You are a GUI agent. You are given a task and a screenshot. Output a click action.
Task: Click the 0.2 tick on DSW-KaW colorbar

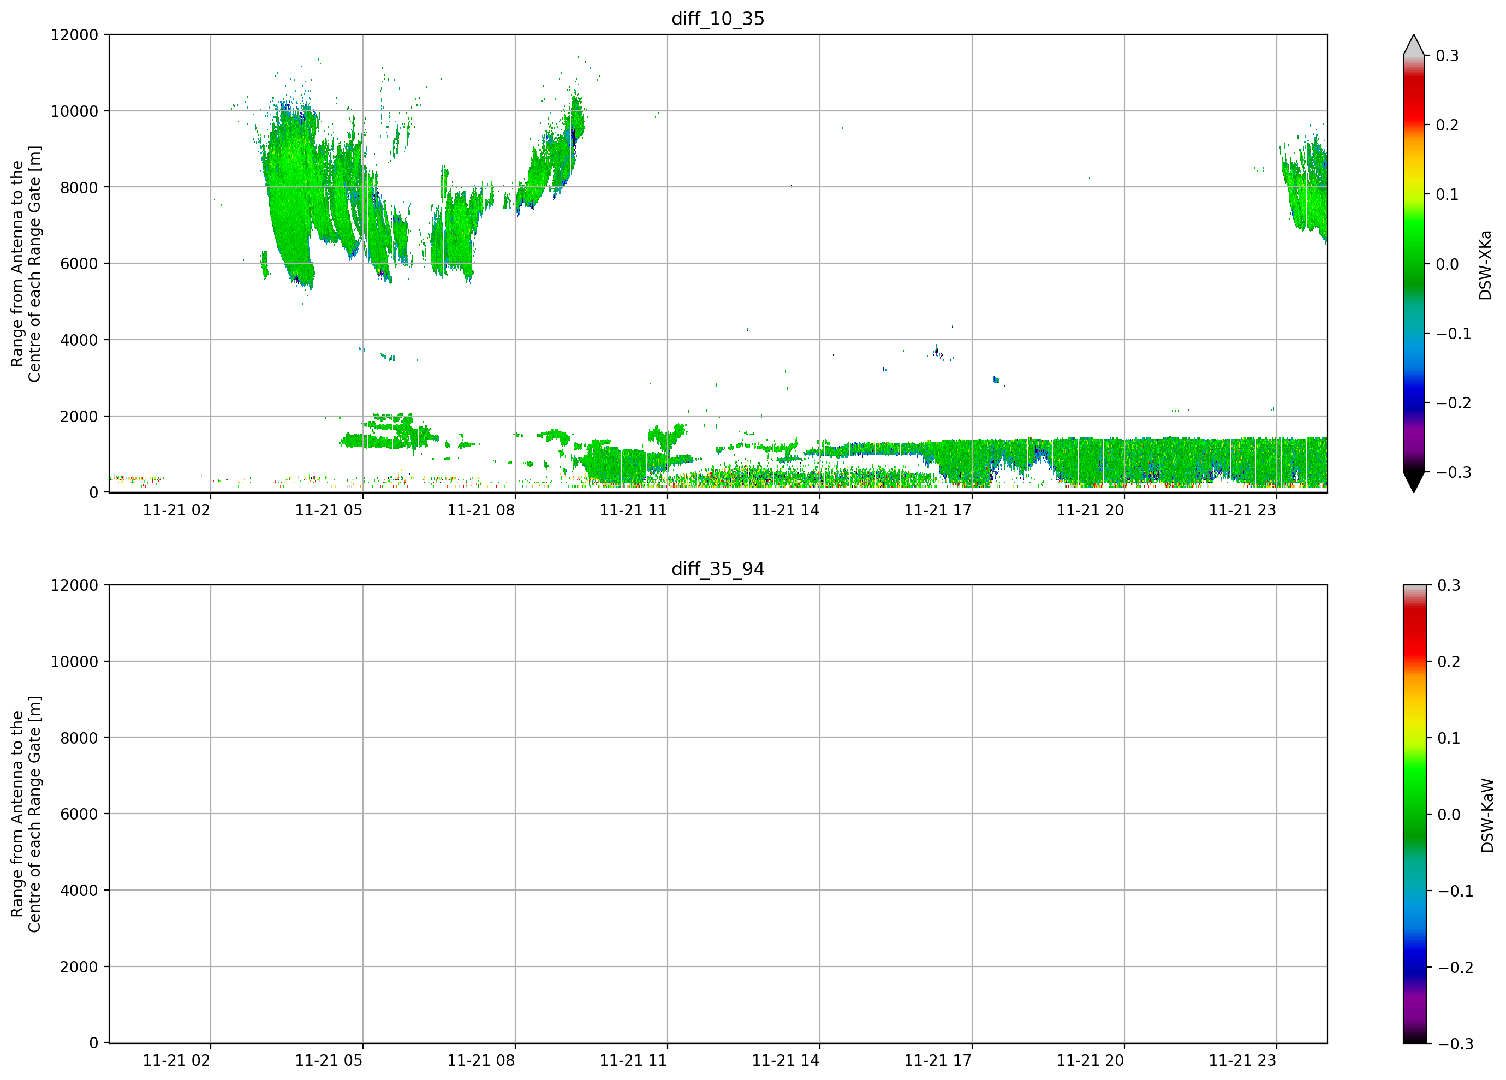[1449, 662]
